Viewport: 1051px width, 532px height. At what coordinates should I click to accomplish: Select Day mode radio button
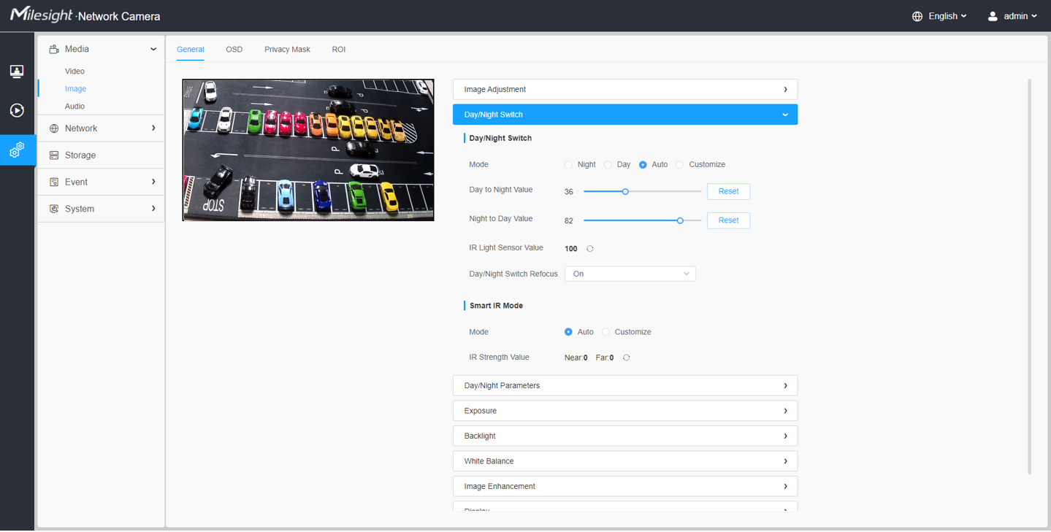point(608,165)
